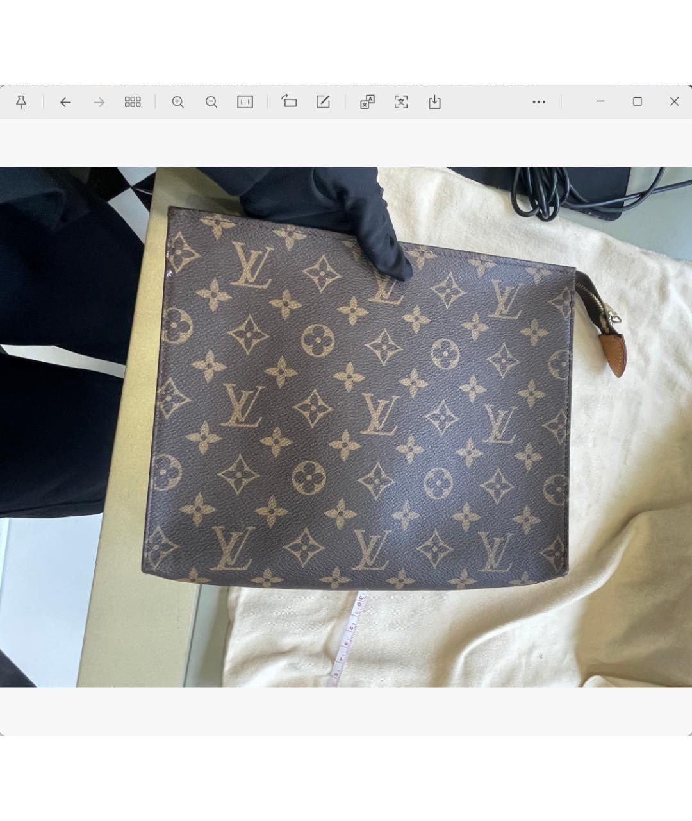
Task: Open the edit image tool
Action: coord(323,102)
